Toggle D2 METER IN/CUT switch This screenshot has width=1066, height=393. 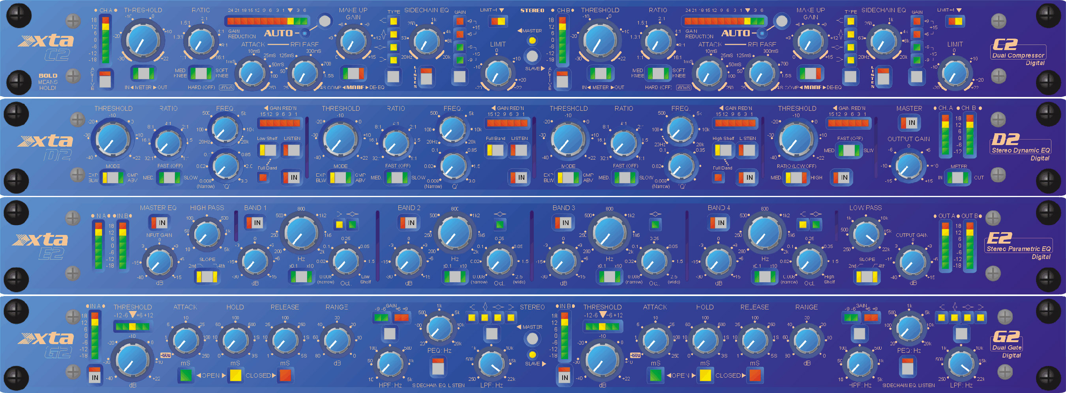[958, 177]
